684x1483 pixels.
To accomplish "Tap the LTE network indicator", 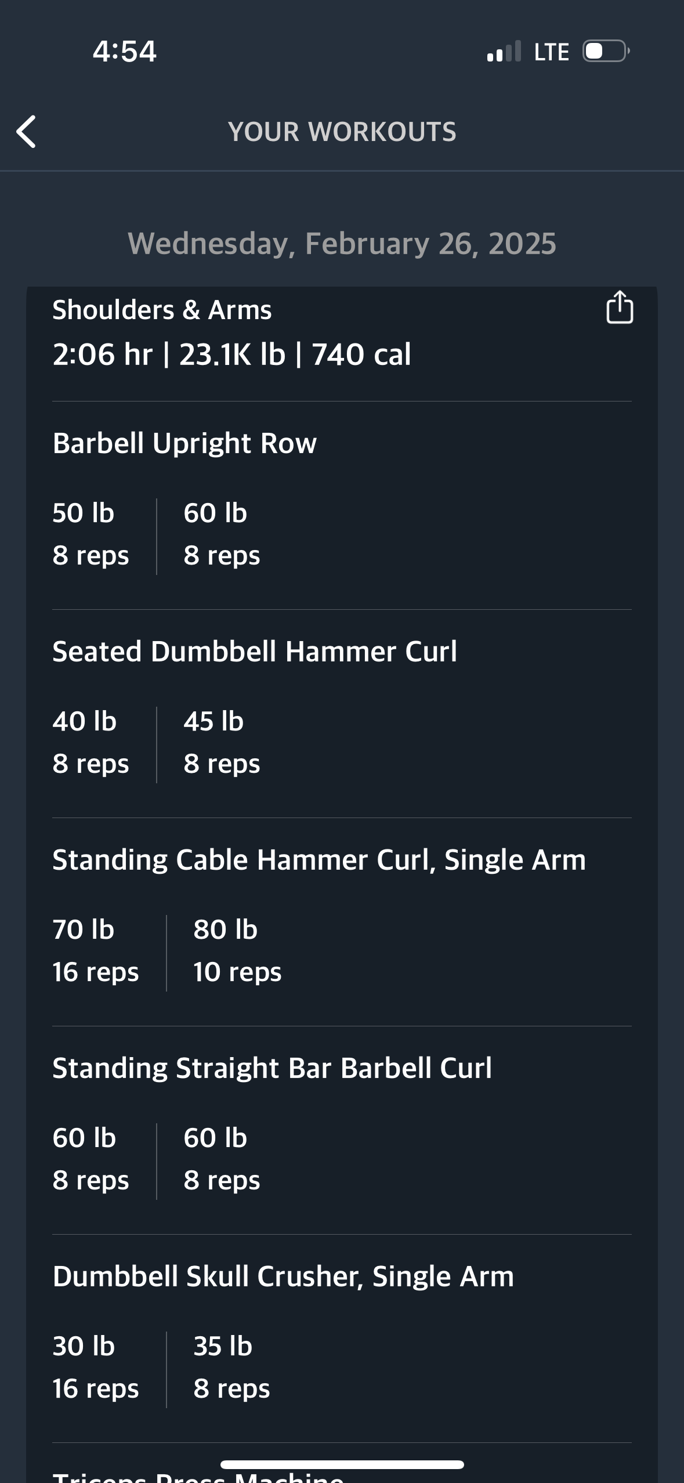I will coord(551,52).
